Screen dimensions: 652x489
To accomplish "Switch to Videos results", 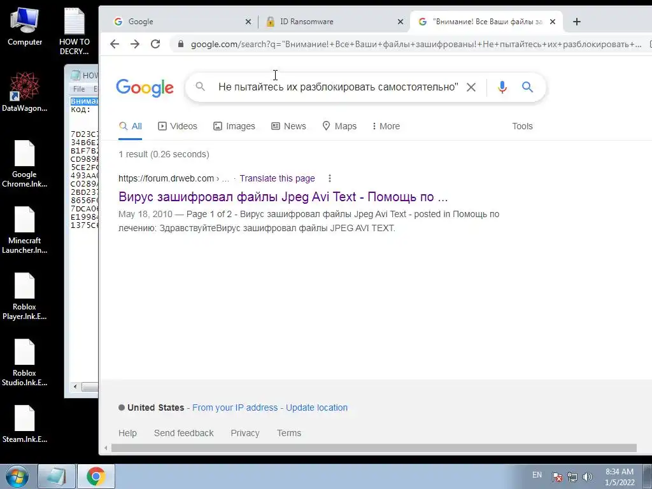I will coord(178,126).
